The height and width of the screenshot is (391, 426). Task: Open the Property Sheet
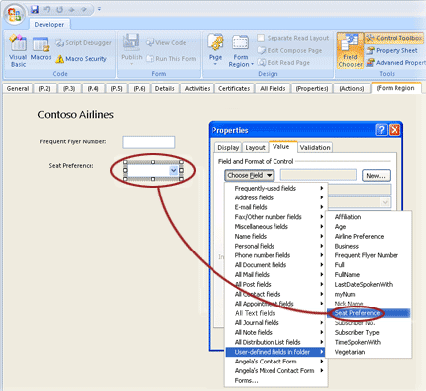click(393, 50)
